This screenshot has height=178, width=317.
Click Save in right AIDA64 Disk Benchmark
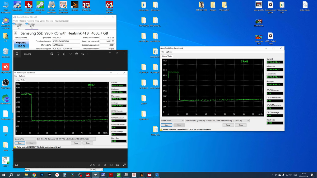point(228,125)
